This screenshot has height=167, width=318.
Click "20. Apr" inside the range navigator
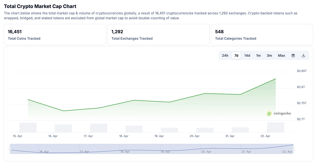(x=206, y=152)
